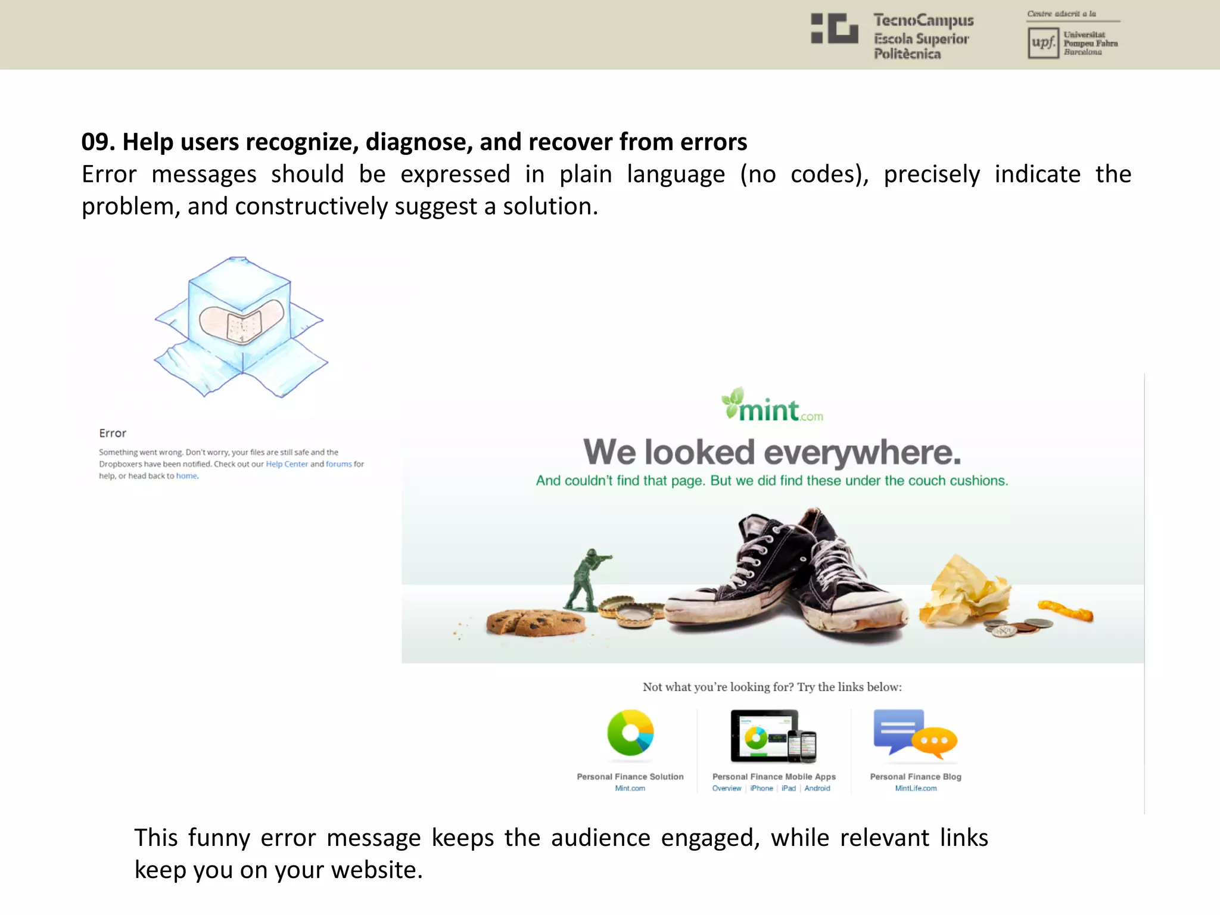Click 'TecnoCampus Escola Superior Politècnica' text
This screenshot has width=1220, height=915.
(x=923, y=36)
